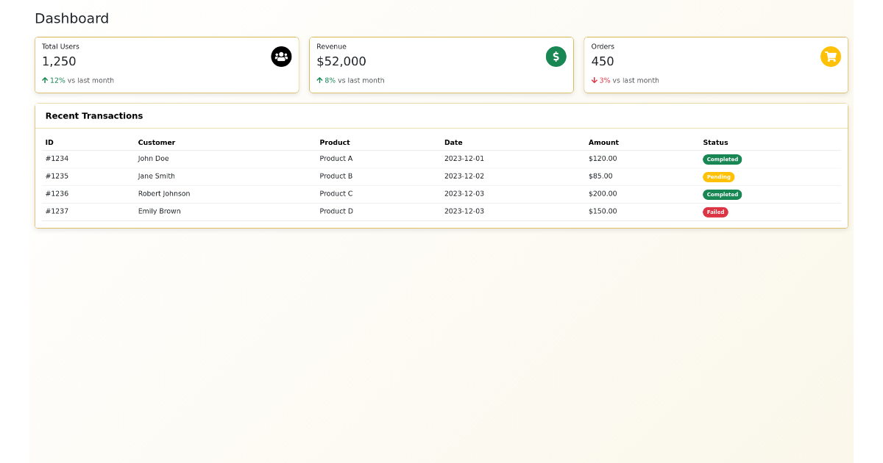The image size is (883, 463).
Task: Click the users icon on the Total Users card
Action: (282, 57)
